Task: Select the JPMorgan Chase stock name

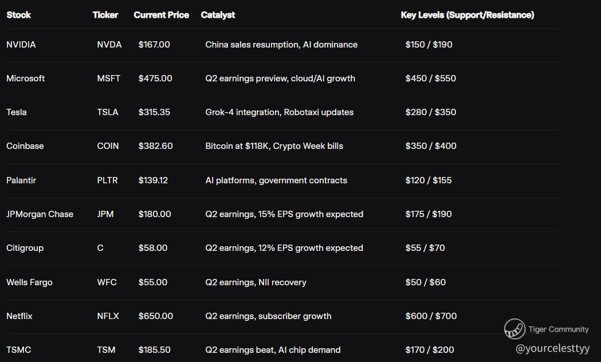Action: (x=40, y=214)
